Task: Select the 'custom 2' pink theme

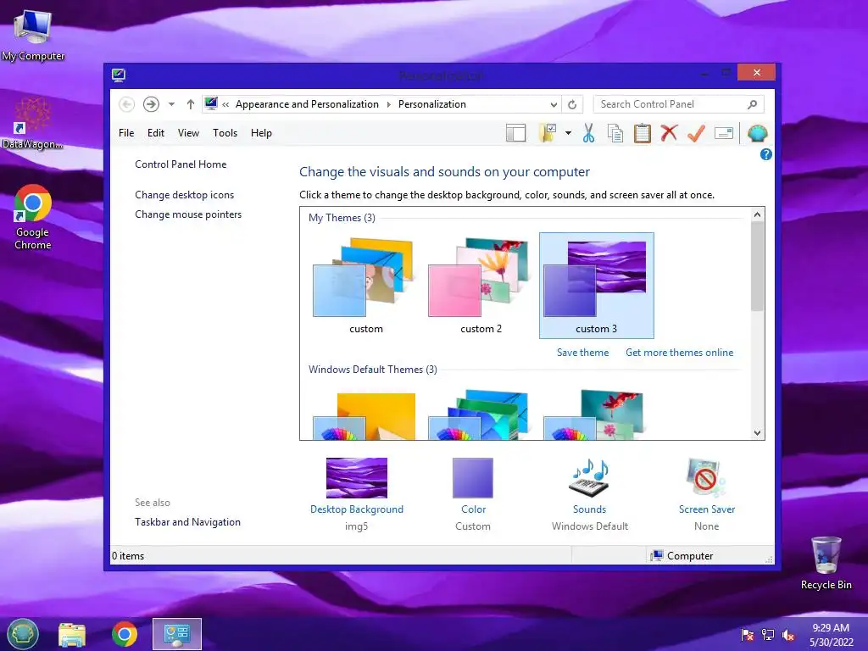Action: tap(481, 286)
